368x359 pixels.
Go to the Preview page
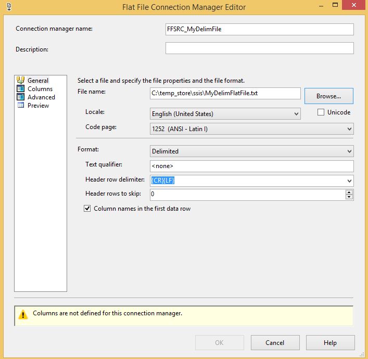[x=39, y=105]
